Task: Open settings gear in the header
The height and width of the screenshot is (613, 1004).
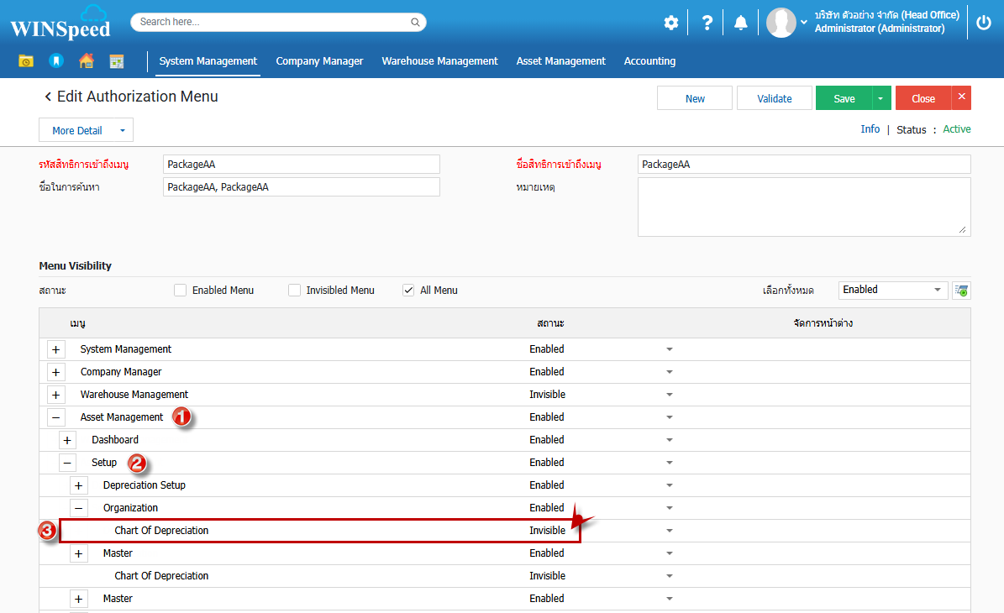Action: click(670, 23)
